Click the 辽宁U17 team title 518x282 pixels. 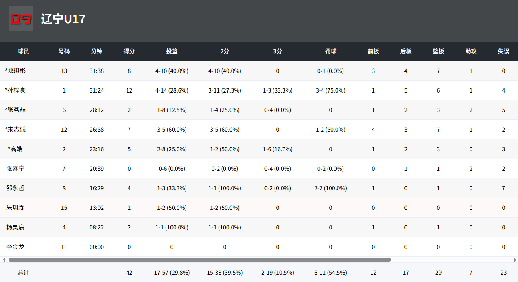coord(63,19)
